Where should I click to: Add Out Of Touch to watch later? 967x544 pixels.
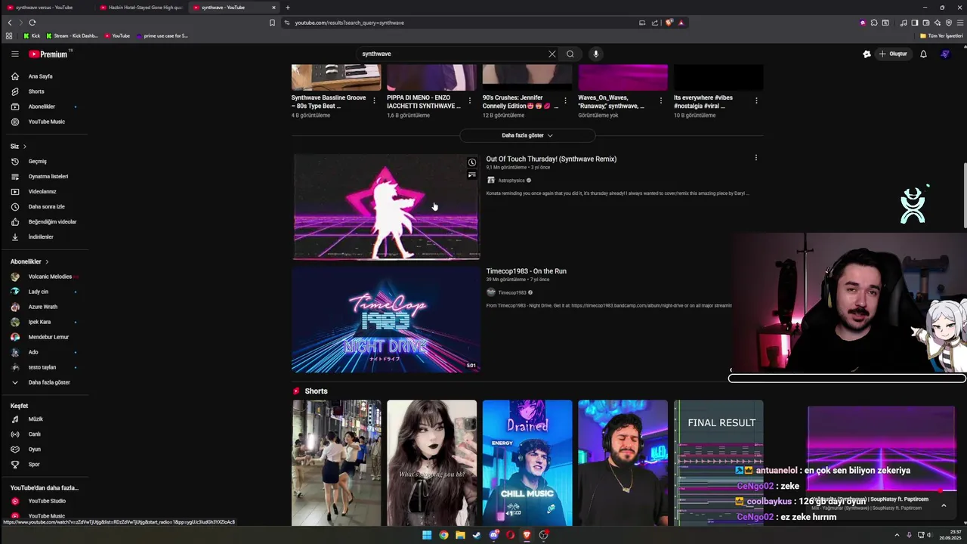(x=472, y=162)
